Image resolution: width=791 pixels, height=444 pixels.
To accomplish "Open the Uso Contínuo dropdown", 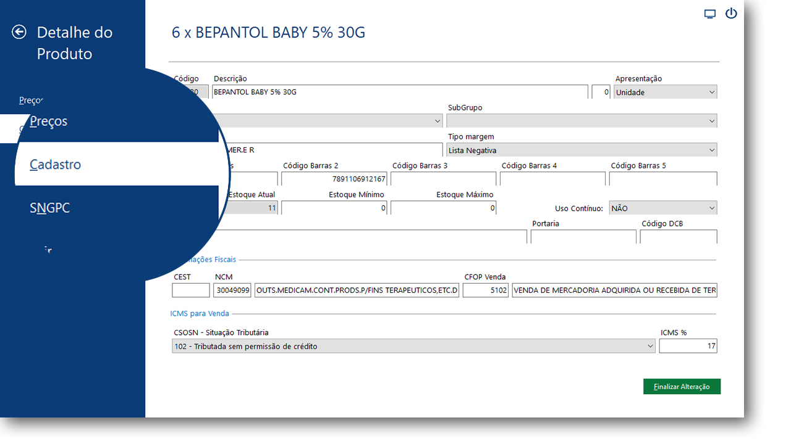I will tap(663, 208).
